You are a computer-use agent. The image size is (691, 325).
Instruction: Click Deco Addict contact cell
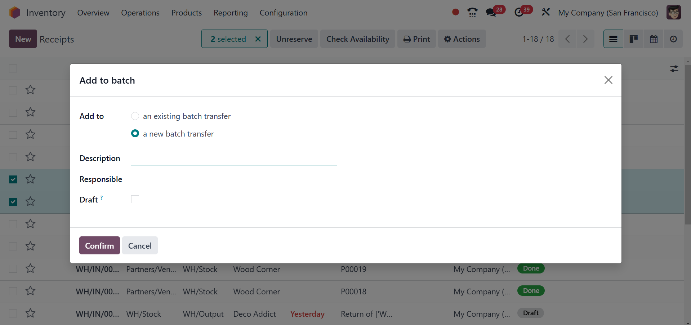click(255, 314)
